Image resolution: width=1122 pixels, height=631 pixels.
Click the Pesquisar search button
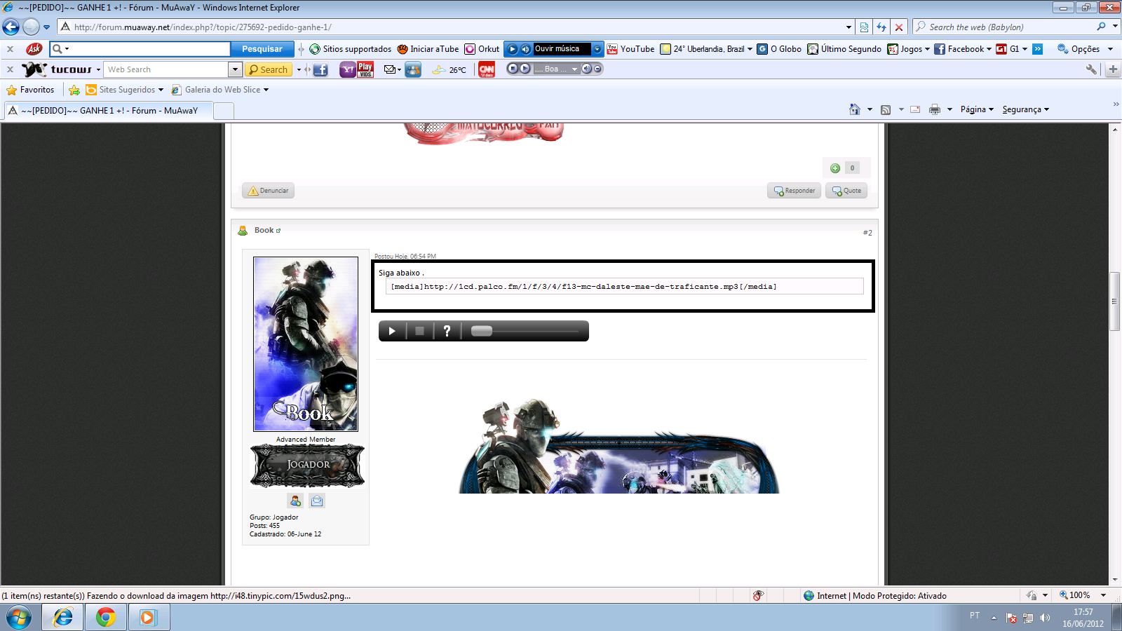pyautogui.click(x=262, y=49)
